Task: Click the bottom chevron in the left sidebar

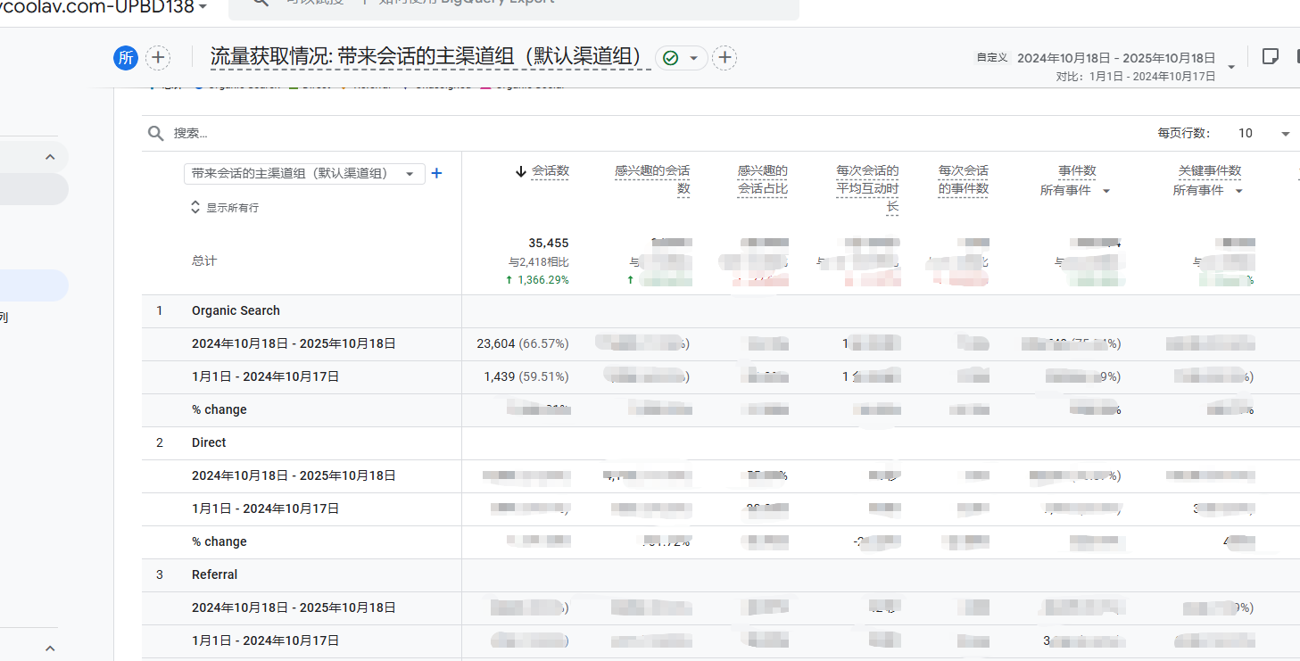Action: click(50, 649)
